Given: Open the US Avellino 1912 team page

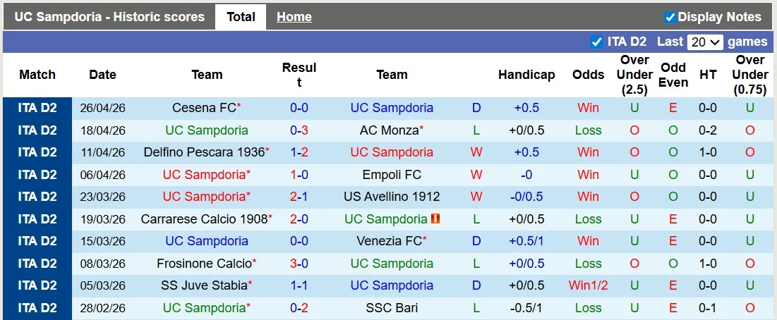Looking at the screenshot, I should (392, 197).
